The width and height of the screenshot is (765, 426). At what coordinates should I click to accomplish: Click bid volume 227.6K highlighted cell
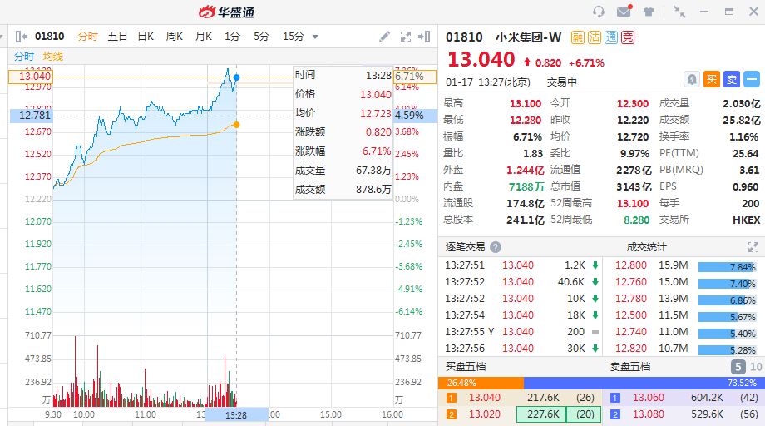541,414
